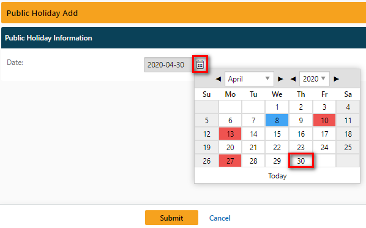Choose the red holiday date 27
366x228 pixels.
tap(230, 161)
